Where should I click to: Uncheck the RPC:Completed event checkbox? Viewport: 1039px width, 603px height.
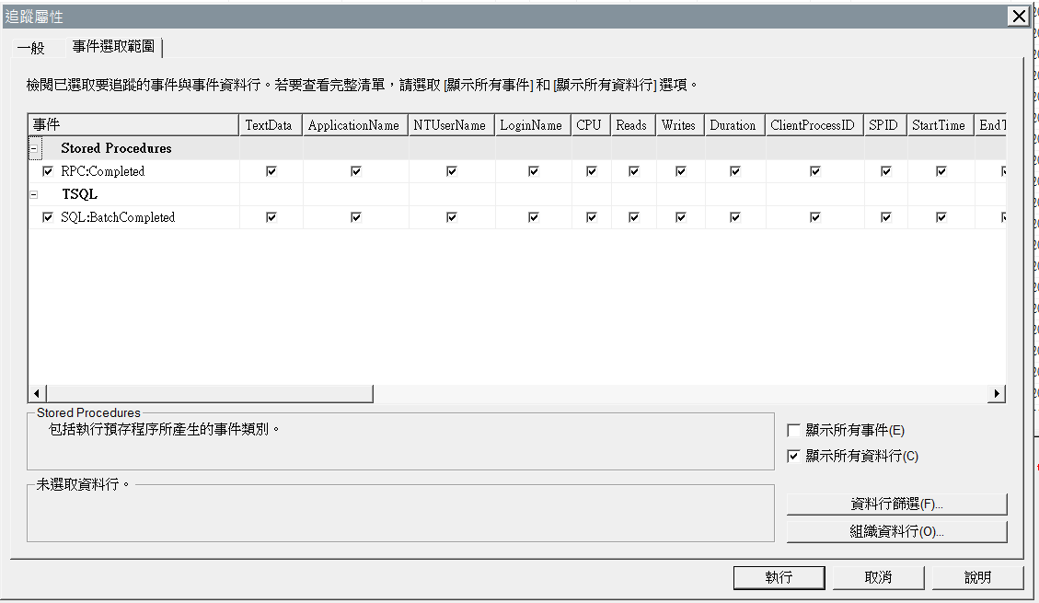[x=48, y=171]
